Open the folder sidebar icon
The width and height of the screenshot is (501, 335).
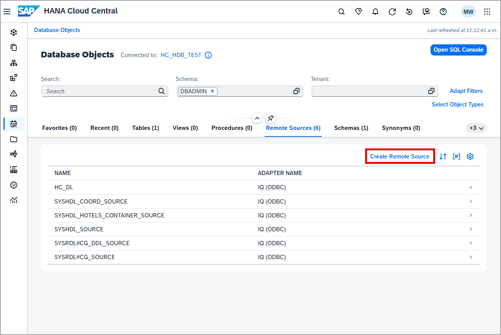click(14, 139)
